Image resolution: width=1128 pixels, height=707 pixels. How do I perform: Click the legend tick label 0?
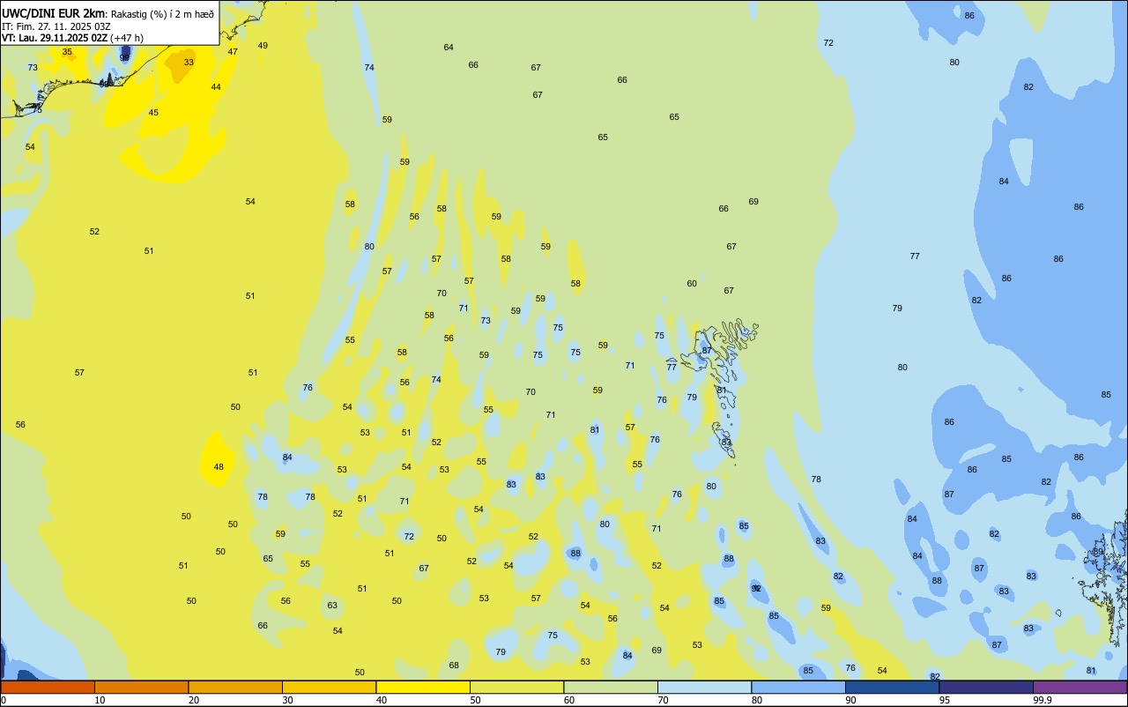click(x=4, y=700)
